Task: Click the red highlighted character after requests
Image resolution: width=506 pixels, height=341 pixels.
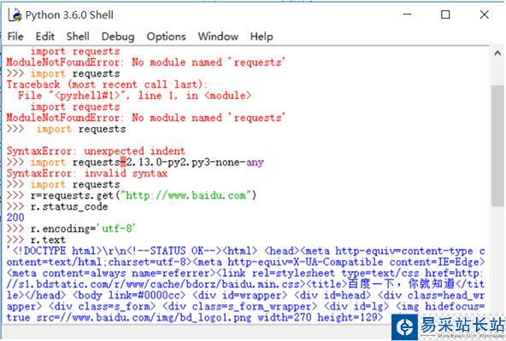Action: click(123, 162)
